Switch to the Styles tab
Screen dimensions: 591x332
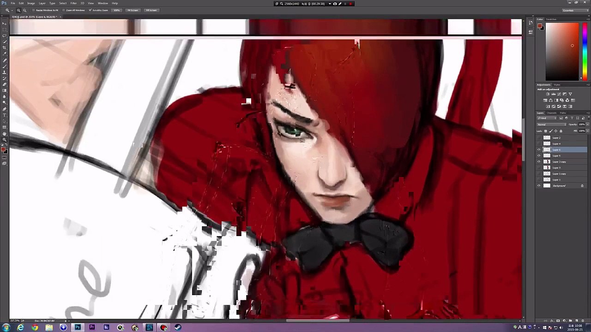click(x=557, y=85)
